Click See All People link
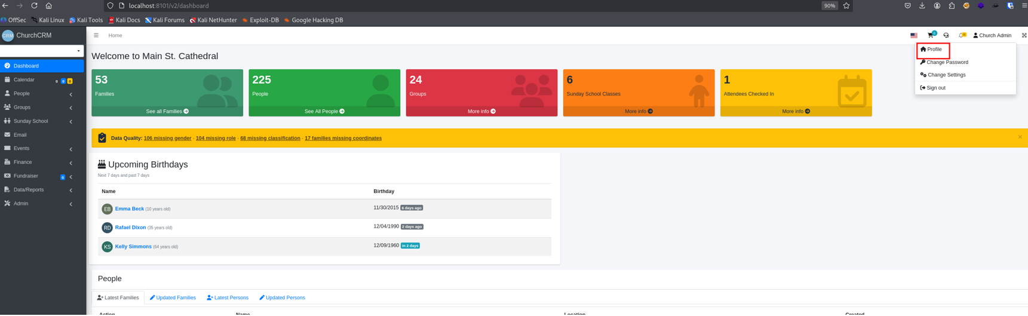1028x316 pixels. [x=324, y=111]
